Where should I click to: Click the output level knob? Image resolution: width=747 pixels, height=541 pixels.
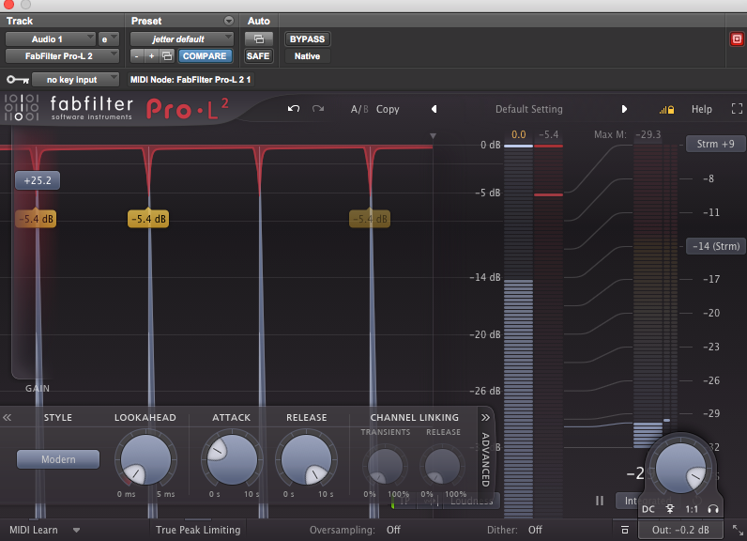click(680, 468)
